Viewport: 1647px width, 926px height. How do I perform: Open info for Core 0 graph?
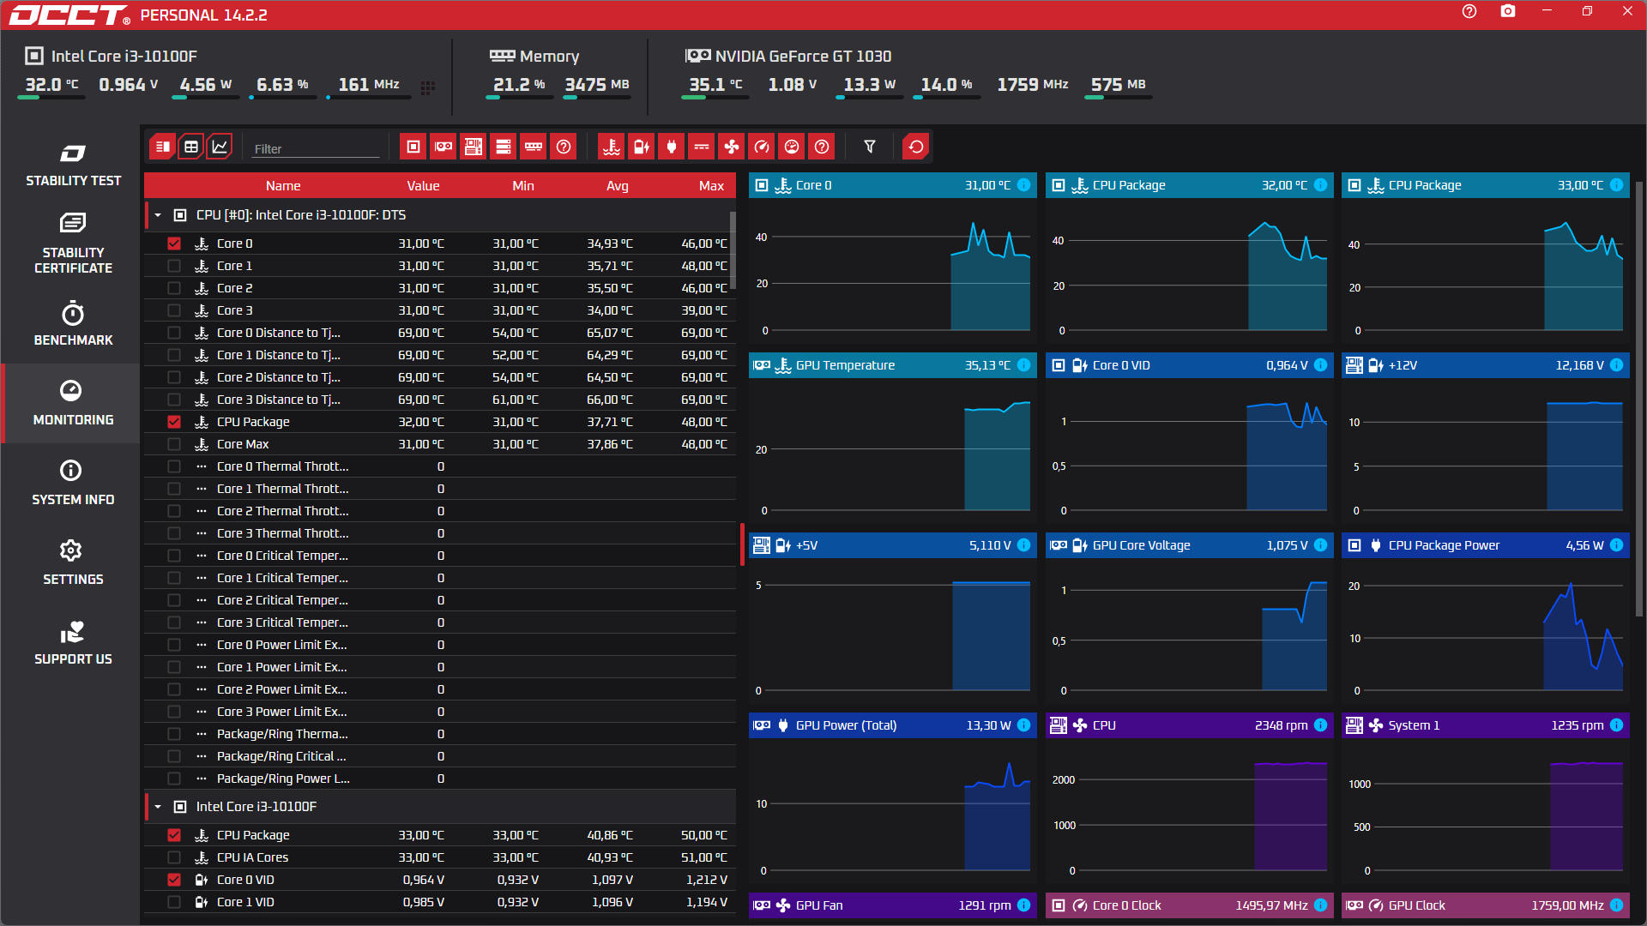1023,185
